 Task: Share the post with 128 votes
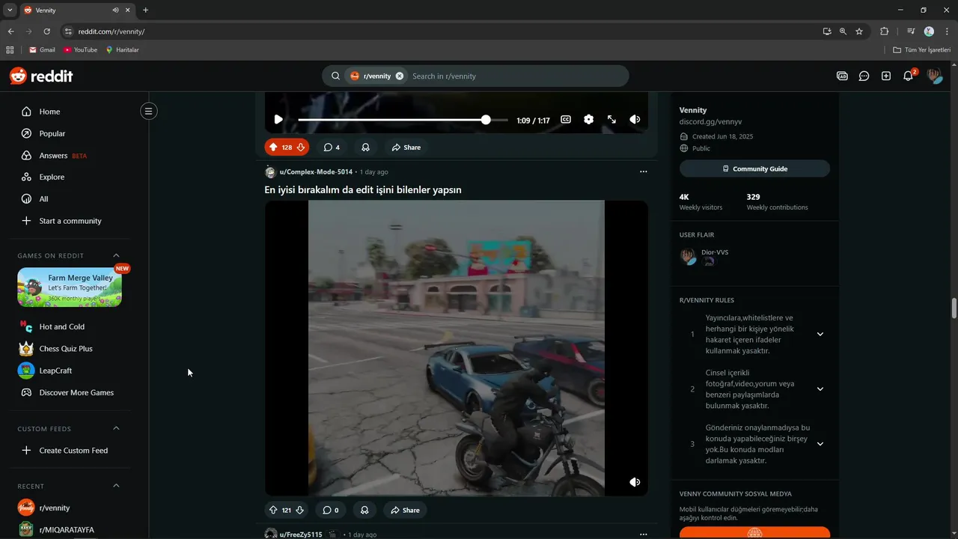click(406, 147)
